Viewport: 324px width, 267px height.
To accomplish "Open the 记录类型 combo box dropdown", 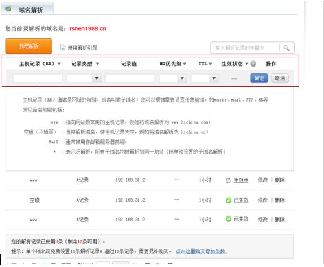I will 97,78.
